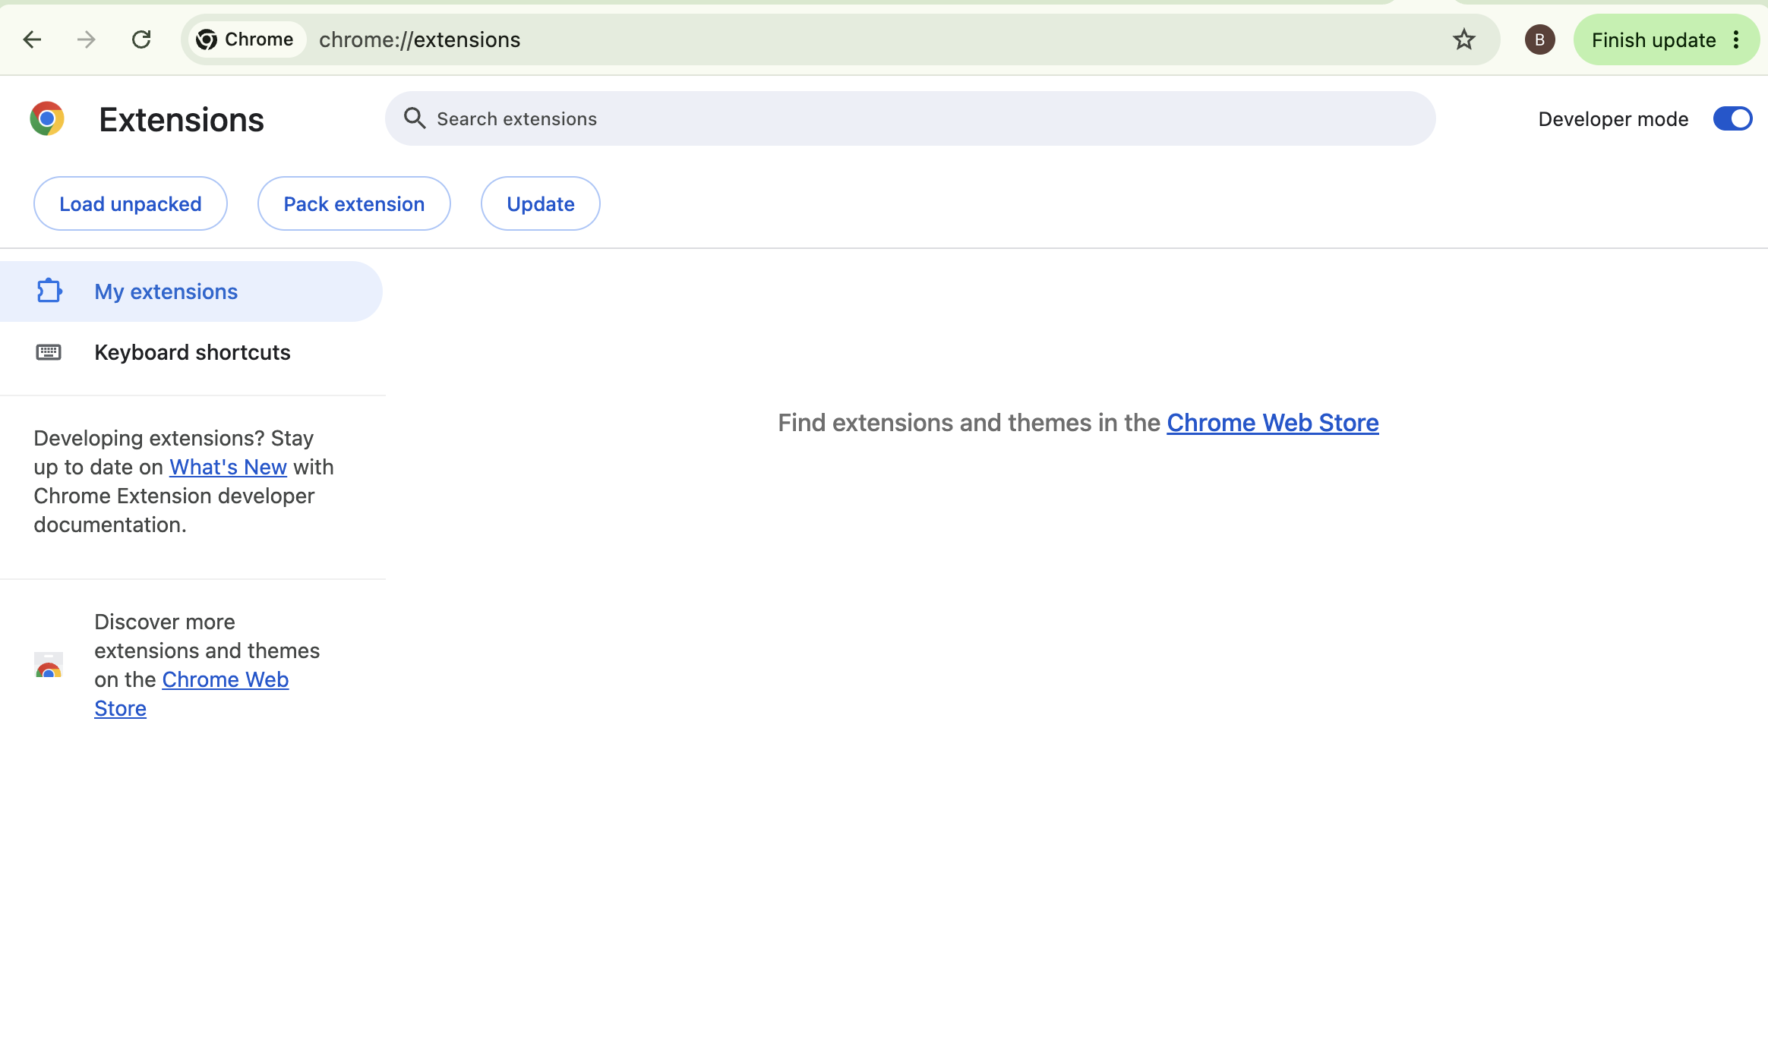
Task: Click the My extensions puzzle icon
Action: [x=49, y=291]
